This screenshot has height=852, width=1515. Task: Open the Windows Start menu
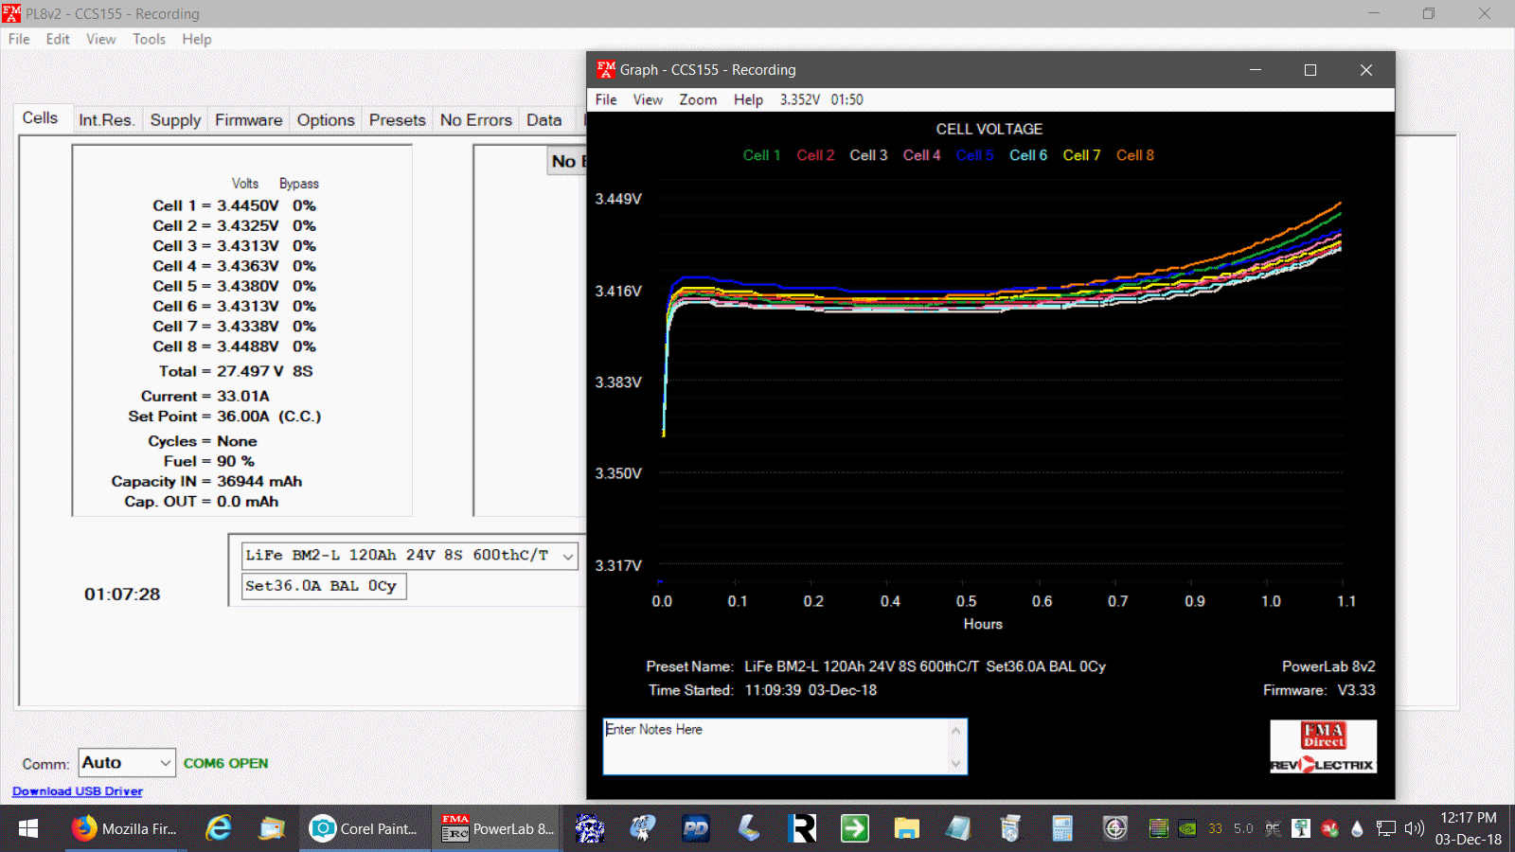tap(28, 828)
